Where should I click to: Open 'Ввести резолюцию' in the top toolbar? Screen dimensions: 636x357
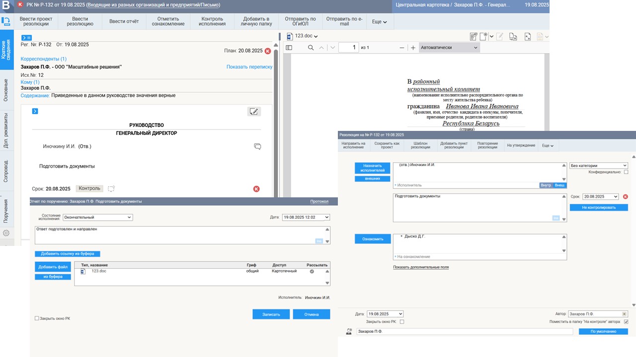click(80, 21)
